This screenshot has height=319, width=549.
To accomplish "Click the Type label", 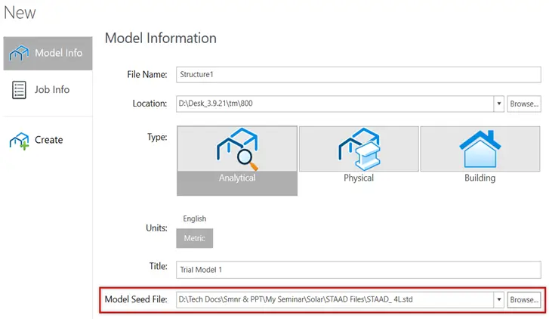I will click(x=157, y=137).
